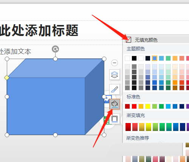Pick the blue standard color

coord(175,106)
